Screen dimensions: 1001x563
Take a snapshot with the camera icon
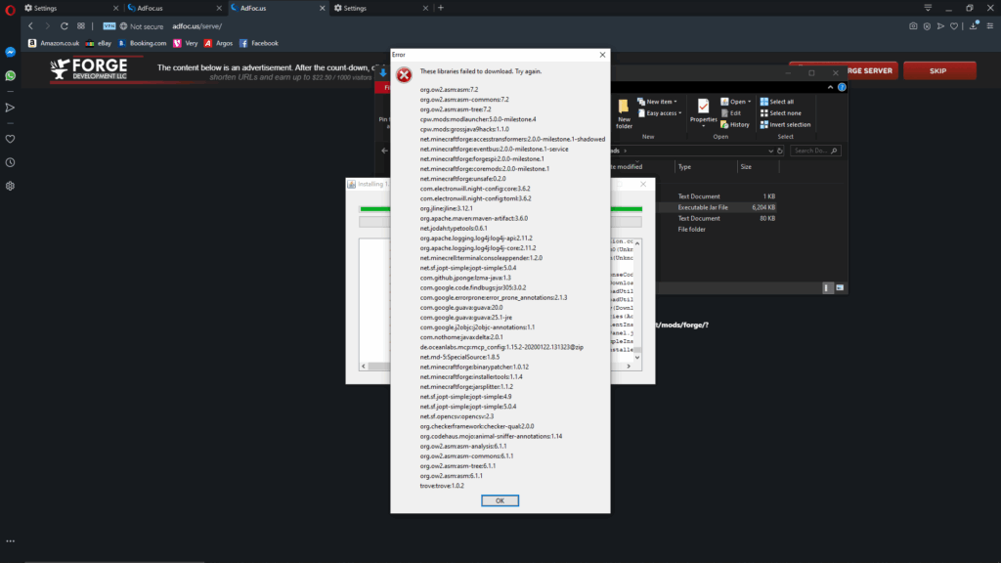pyautogui.click(x=914, y=26)
